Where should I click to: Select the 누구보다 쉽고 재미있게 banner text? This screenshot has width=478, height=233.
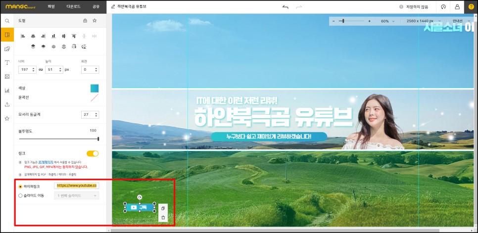[x=269, y=137]
